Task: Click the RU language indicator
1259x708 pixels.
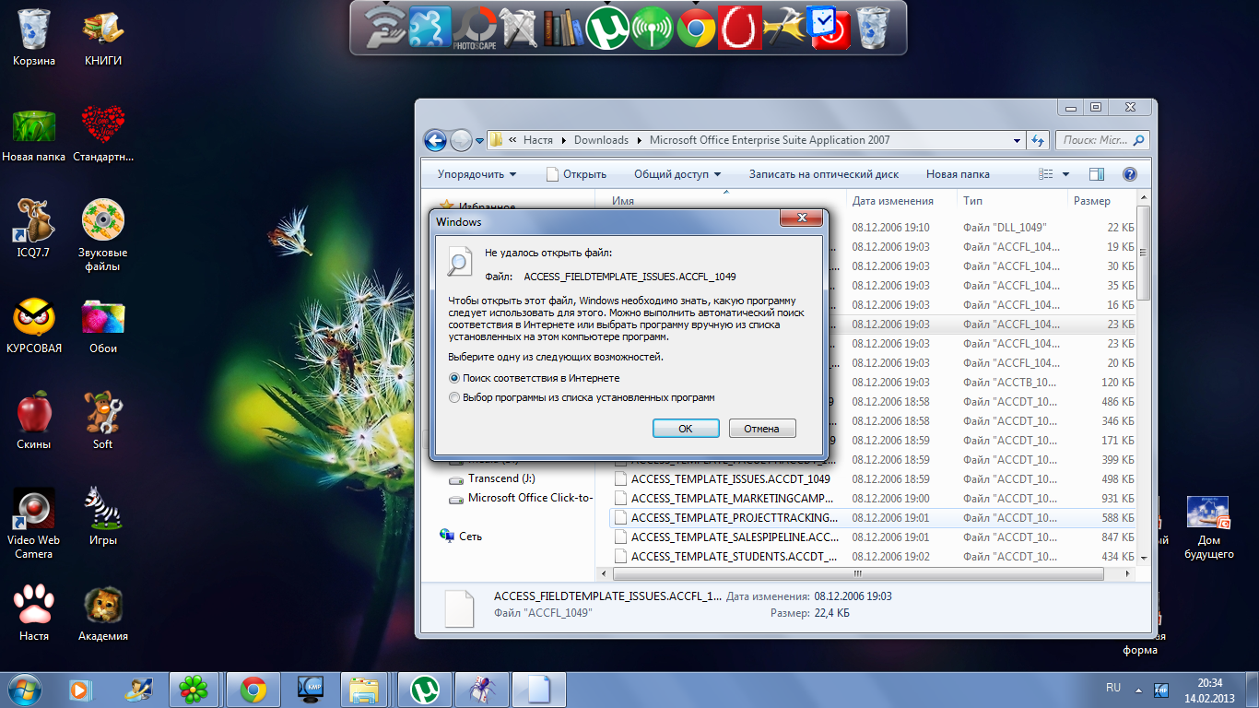Action: coord(1113,688)
